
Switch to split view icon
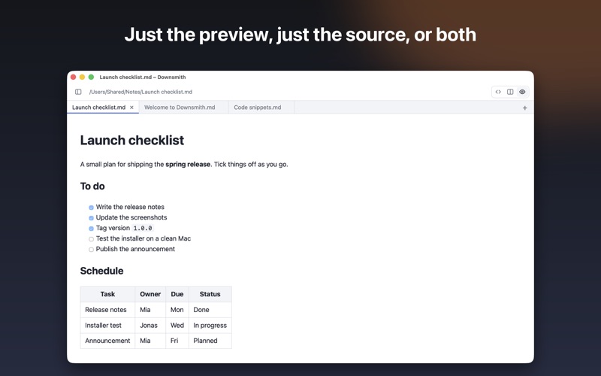(x=510, y=92)
